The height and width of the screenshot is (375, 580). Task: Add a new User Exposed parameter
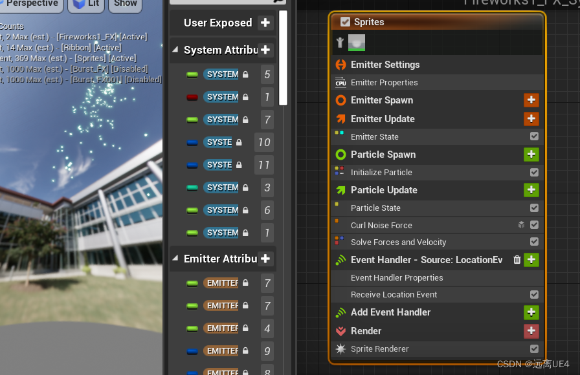point(265,23)
